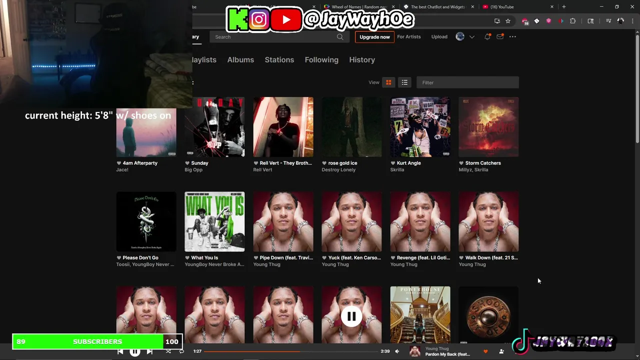Image resolution: width=640 pixels, height=360 pixels.
Task: Switch to list view
Action: click(x=404, y=82)
